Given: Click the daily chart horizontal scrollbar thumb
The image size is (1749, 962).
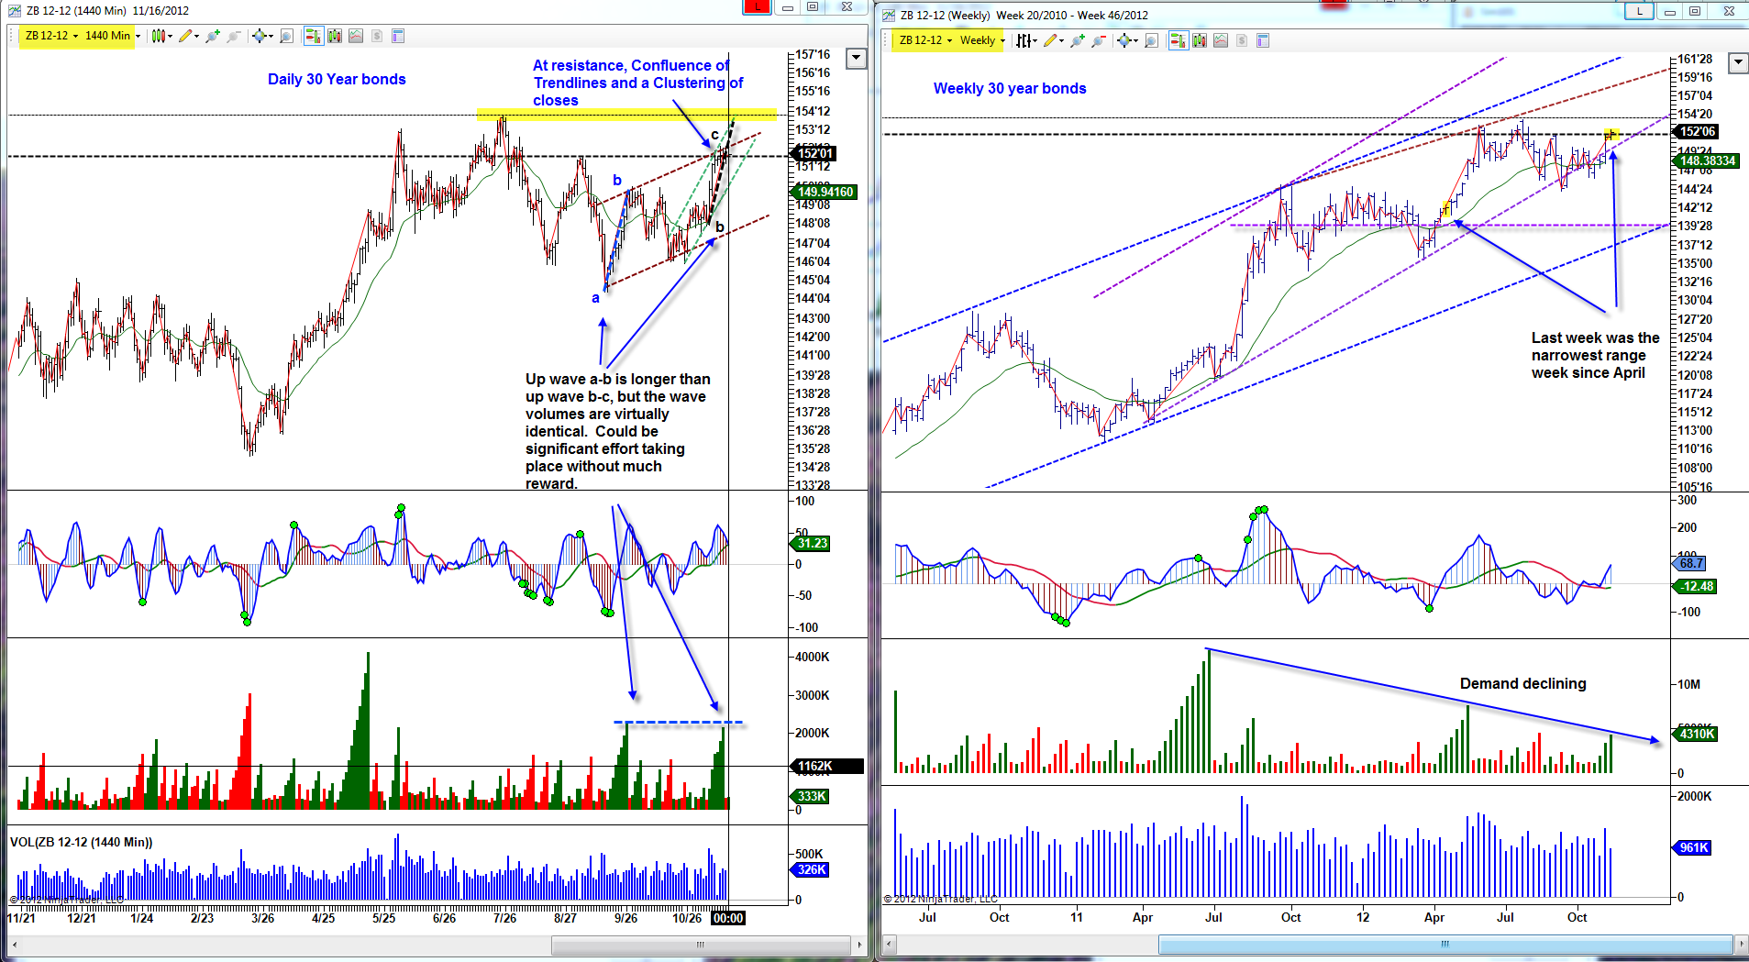Looking at the screenshot, I should coord(701,945).
